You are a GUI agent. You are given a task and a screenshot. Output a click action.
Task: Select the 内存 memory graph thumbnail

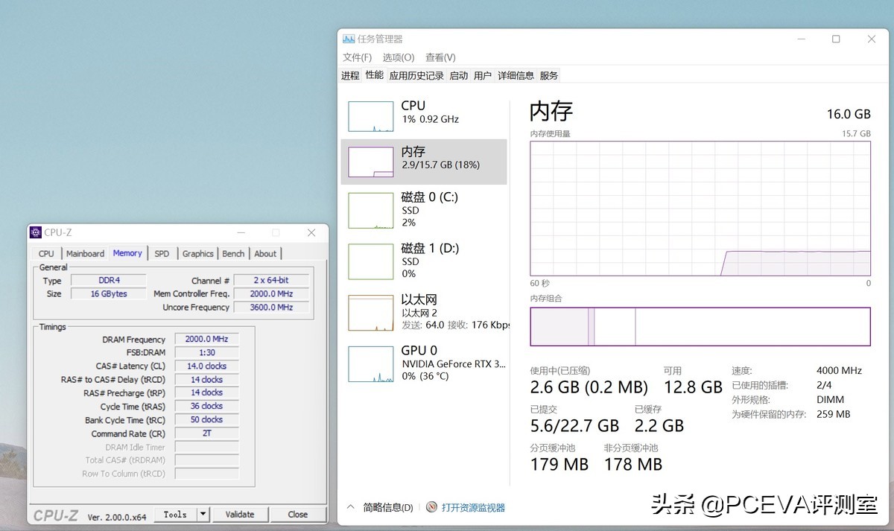371,162
